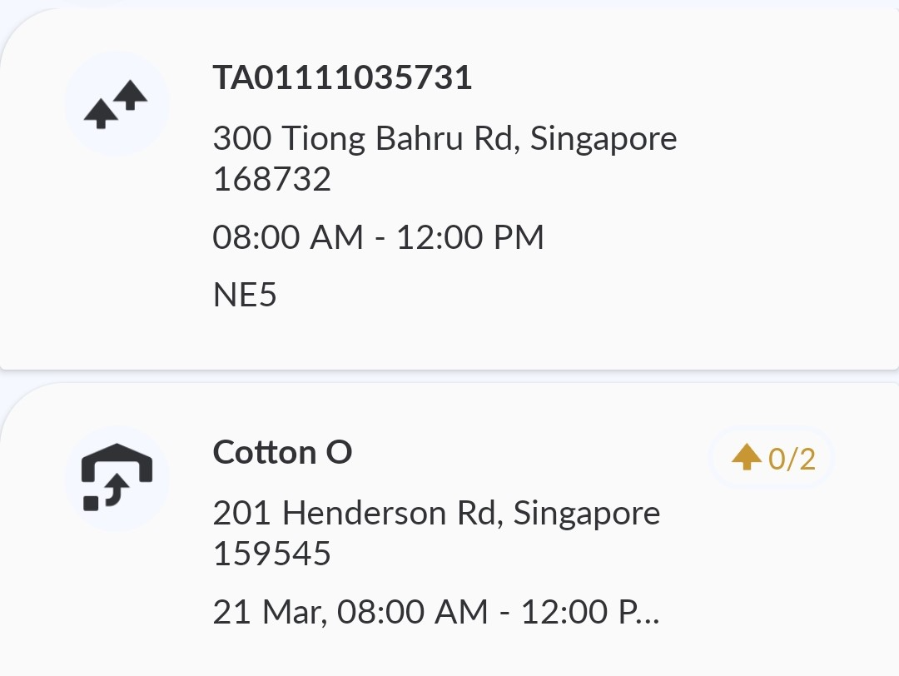This screenshot has width=899, height=676.
Task: Tap the double up-arrow delivery icon
Action: click(117, 104)
